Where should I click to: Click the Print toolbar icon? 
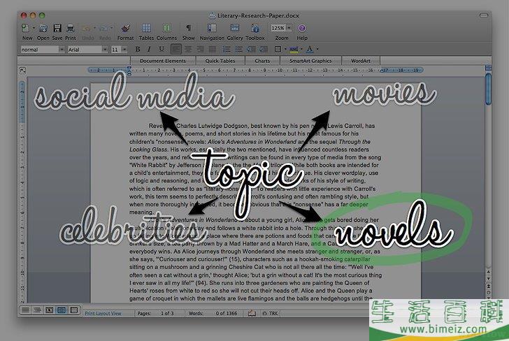71,28
